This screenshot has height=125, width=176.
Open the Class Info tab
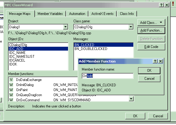(x=127, y=14)
